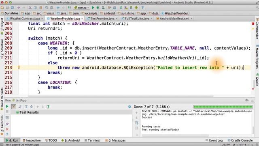
Task: Click the Cut scissors icon
Action: [x=30, y=8]
